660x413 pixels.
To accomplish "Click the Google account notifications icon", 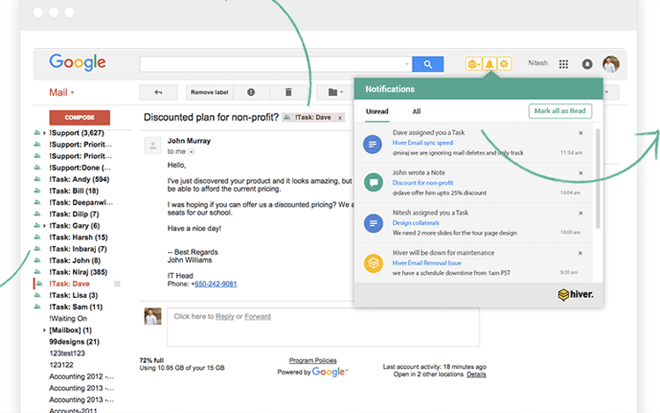I will tap(587, 64).
